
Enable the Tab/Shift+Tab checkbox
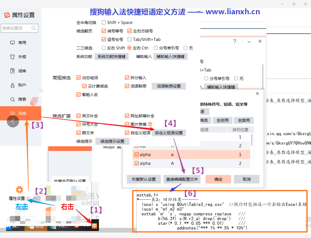pos(130,39)
